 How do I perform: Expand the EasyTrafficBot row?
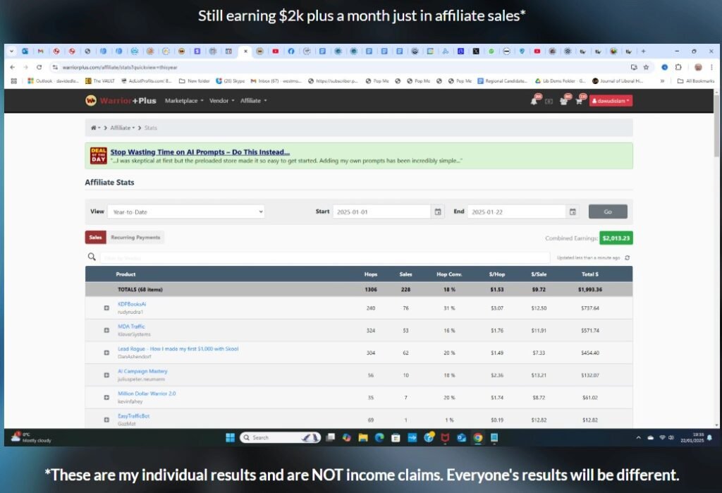click(106, 420)
